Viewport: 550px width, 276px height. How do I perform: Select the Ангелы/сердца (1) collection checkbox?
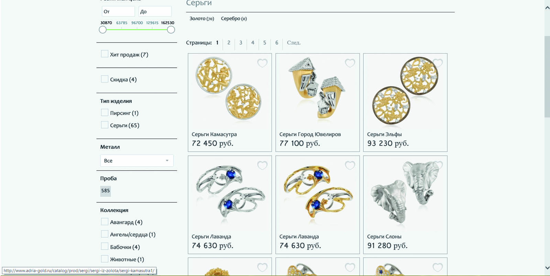(x=104, y=234)
